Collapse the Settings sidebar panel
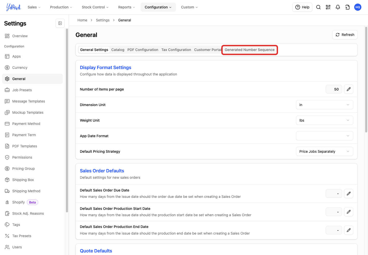The height and width of the screenshot is (255, 368). tap(60, 23)
